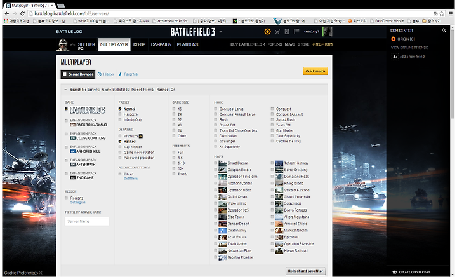This screenshot has width=457, height=279.
Task: Enable the Empty free slots checkbox
Action: 174,174
